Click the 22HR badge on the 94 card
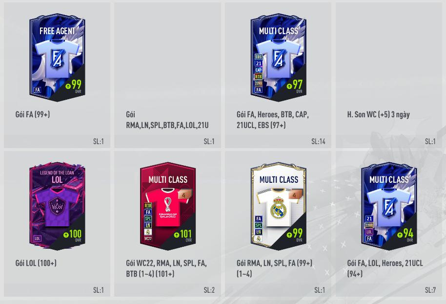 [369, 225]
